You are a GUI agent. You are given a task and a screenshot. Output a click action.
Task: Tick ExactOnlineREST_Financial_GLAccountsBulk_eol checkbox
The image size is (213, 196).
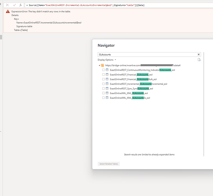[103, 79]
